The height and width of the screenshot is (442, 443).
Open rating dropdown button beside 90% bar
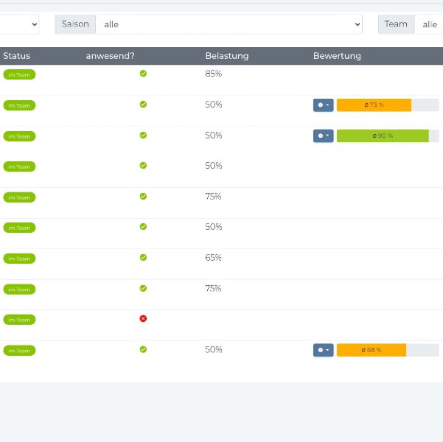323,136
